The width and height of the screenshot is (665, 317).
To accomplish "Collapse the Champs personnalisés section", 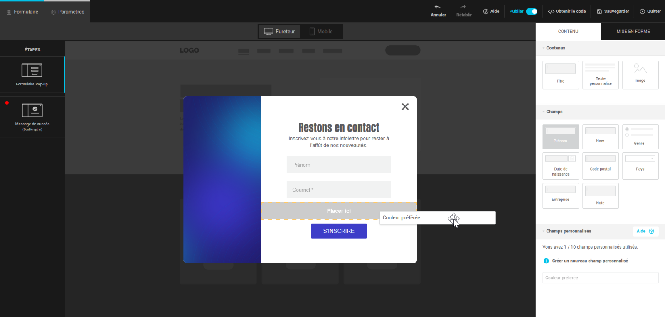I will (544, 231).
